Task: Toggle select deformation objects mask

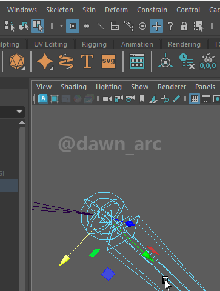Action: click(x=128, y=26)
